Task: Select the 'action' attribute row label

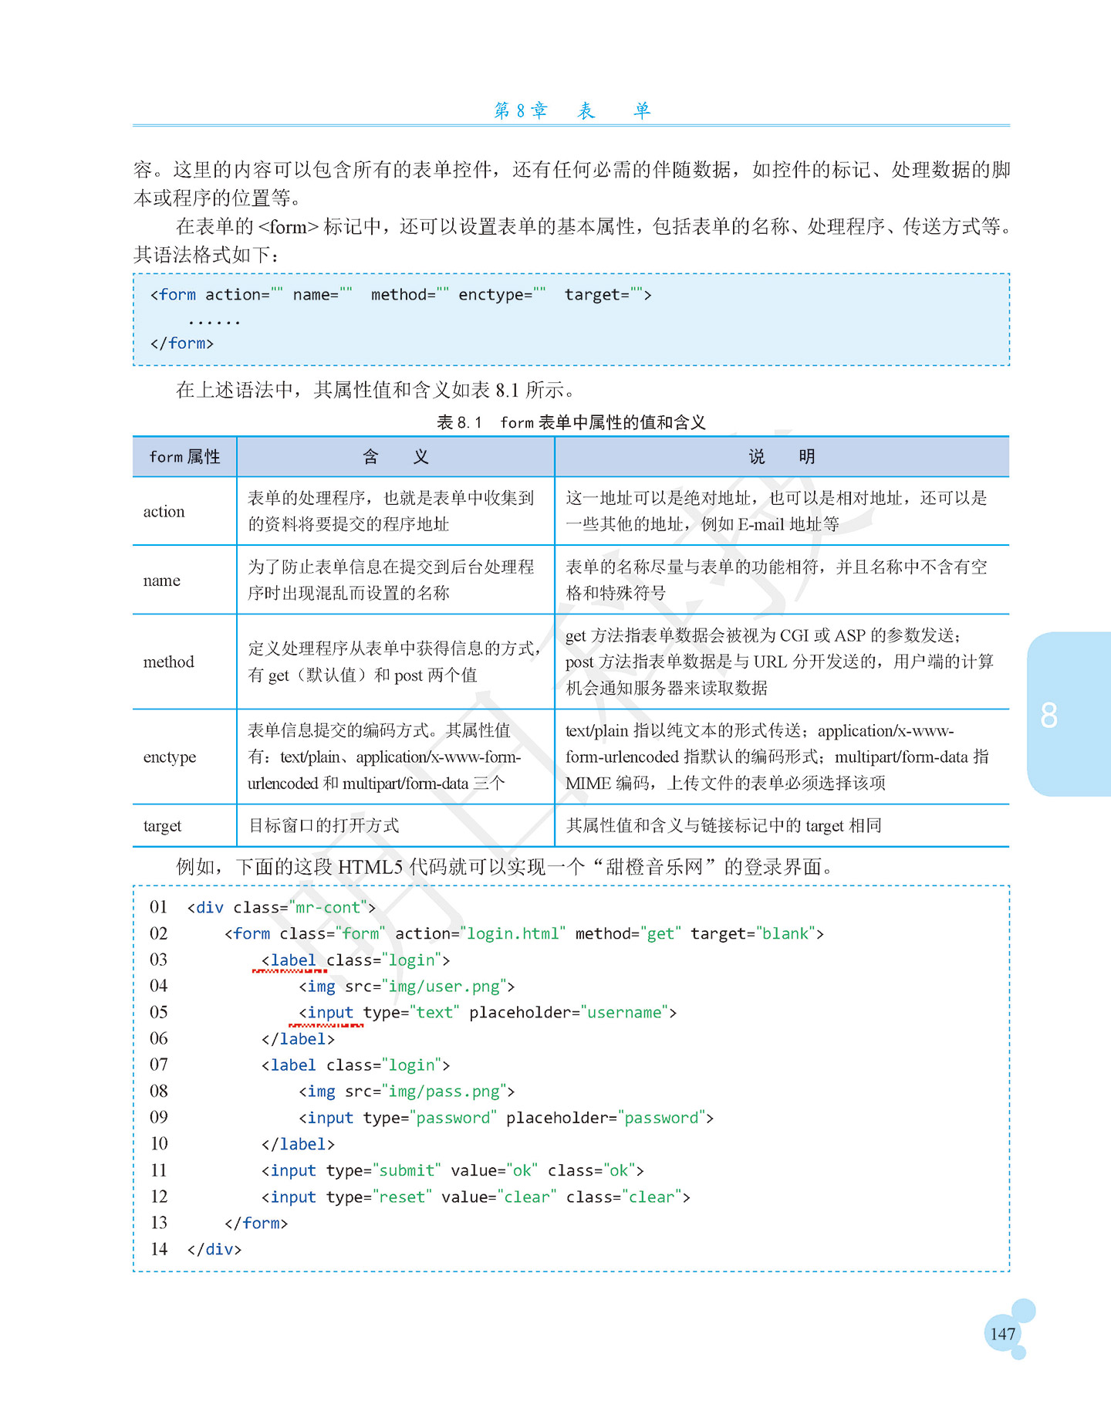Action: 164,512
